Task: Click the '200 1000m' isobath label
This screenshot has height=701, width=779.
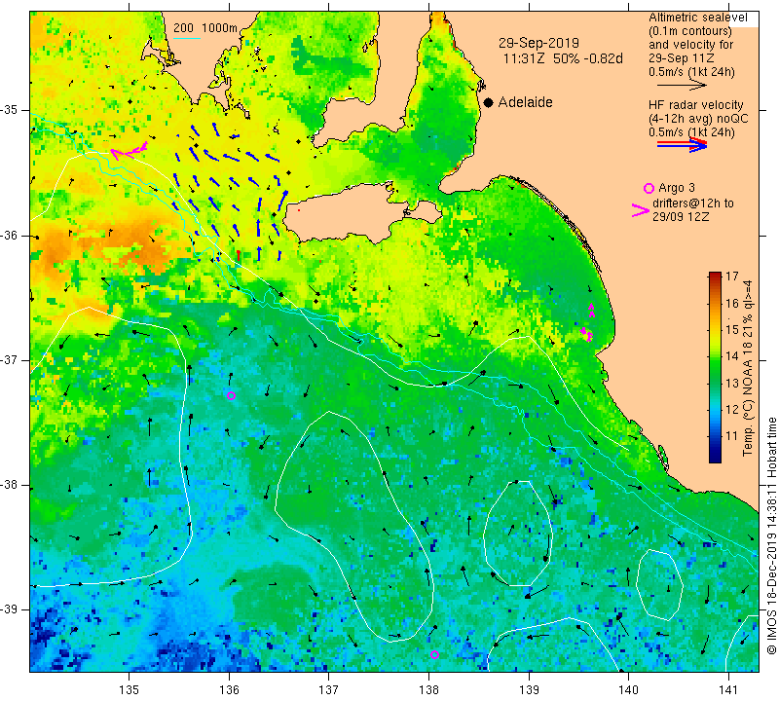Action: pyautogui.click(x=205, y=28)
